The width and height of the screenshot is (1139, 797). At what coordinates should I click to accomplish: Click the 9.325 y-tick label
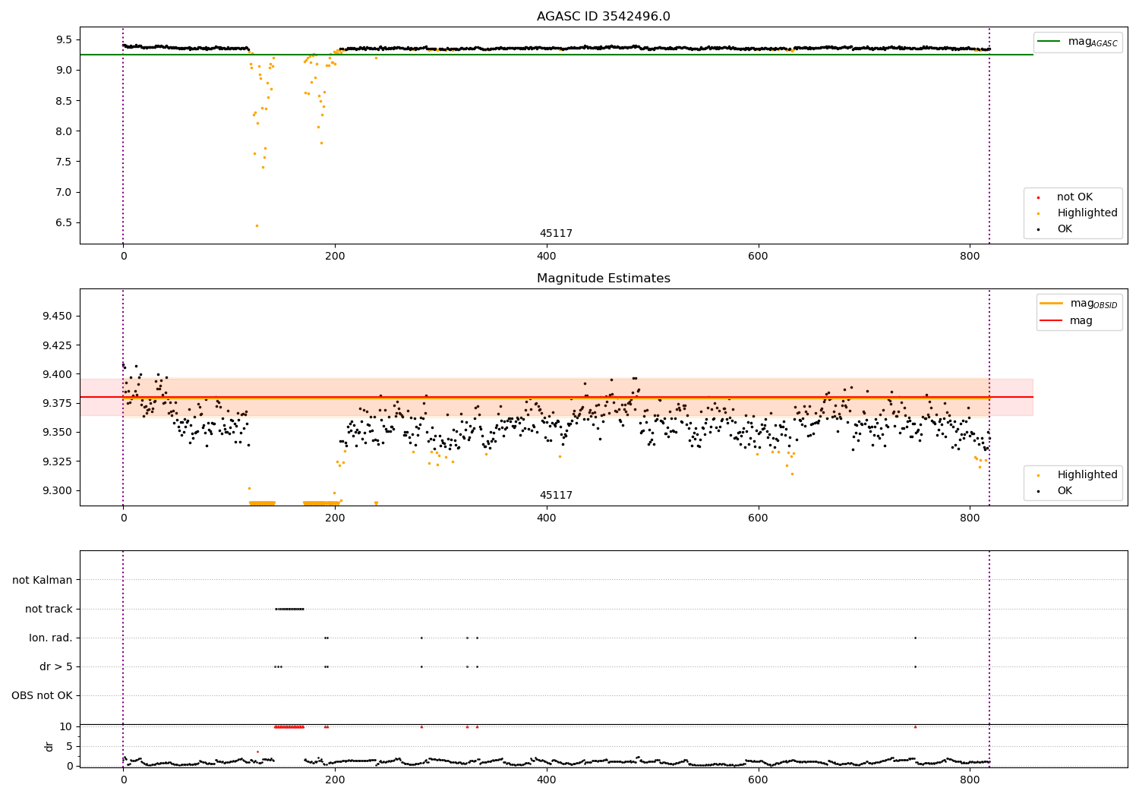57,462
